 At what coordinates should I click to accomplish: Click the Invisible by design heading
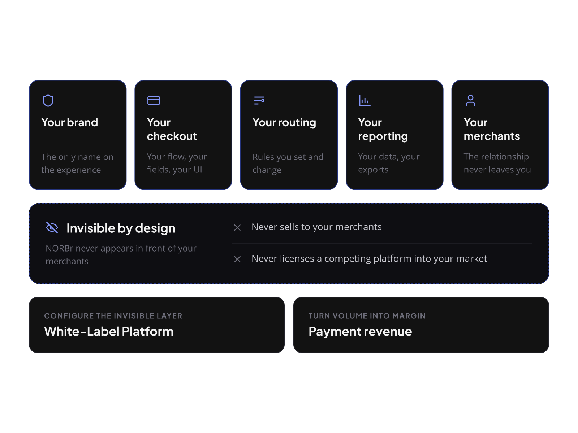coord(121,228)
